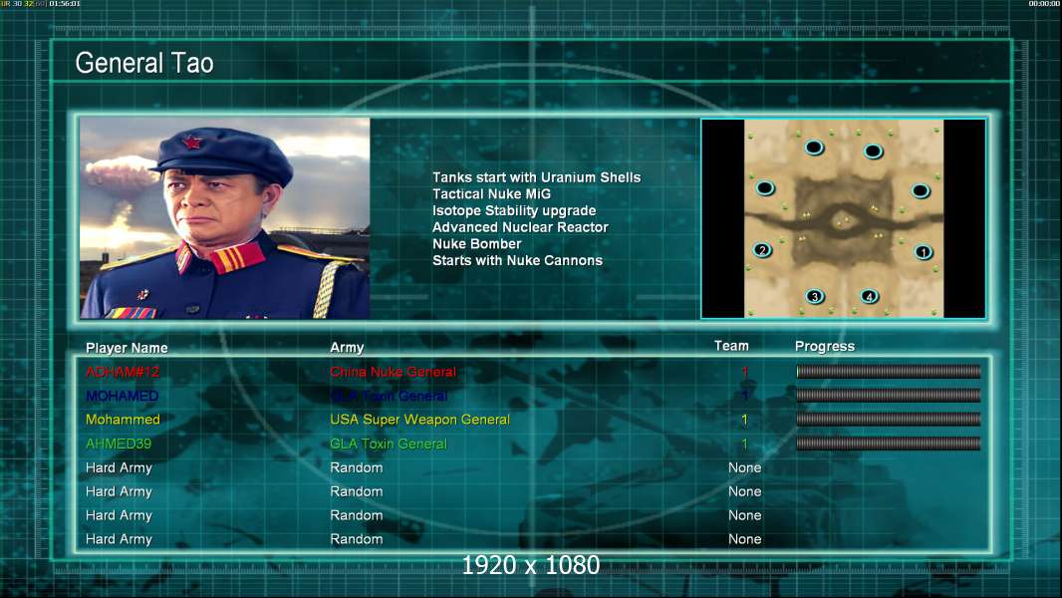Click the 'Nuke Bomber' line
The image size is (1062, 598).
(477, 244)
